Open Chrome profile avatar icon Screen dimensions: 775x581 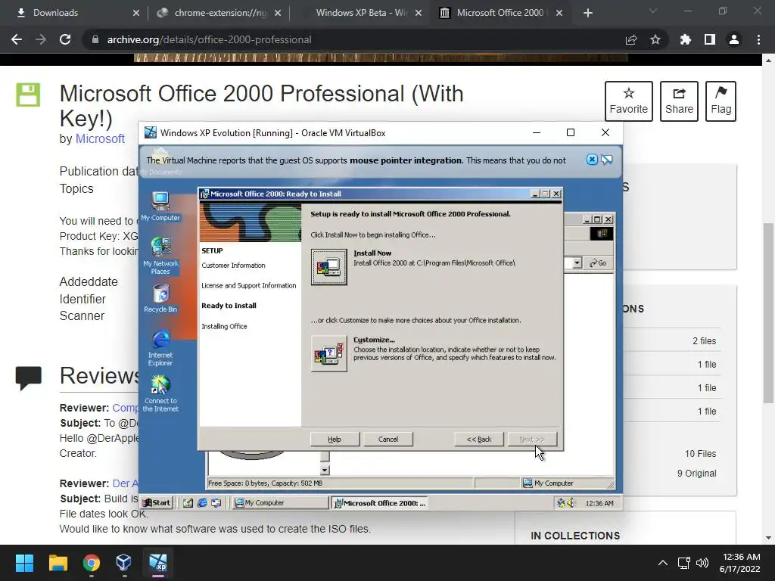click(x=734, y=39)
